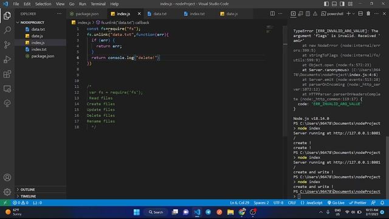
Task: Open the Manage gear menu
Action: click(x=7, y=192)
